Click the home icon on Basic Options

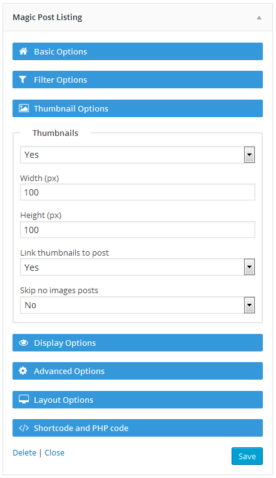[x=23, y=51]
